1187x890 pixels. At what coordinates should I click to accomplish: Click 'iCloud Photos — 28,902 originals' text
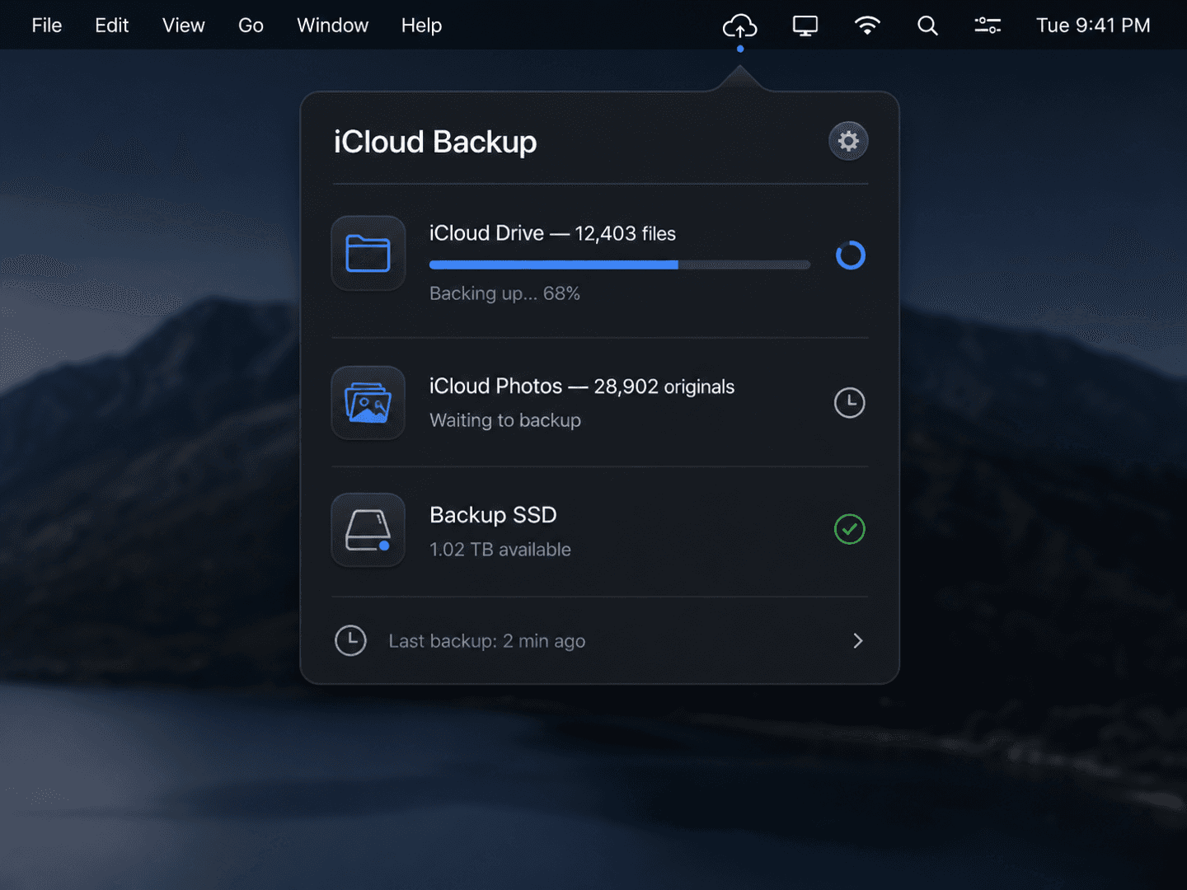coord(582,386)
